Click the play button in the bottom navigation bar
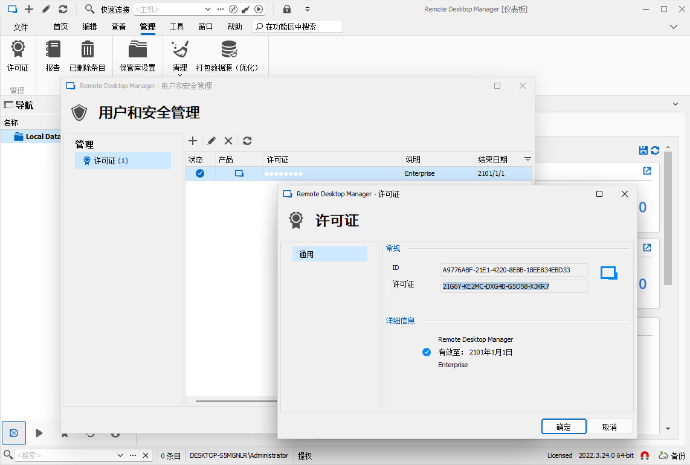The width and height of the screenshot is (690, 465). [x=39, y=434]
